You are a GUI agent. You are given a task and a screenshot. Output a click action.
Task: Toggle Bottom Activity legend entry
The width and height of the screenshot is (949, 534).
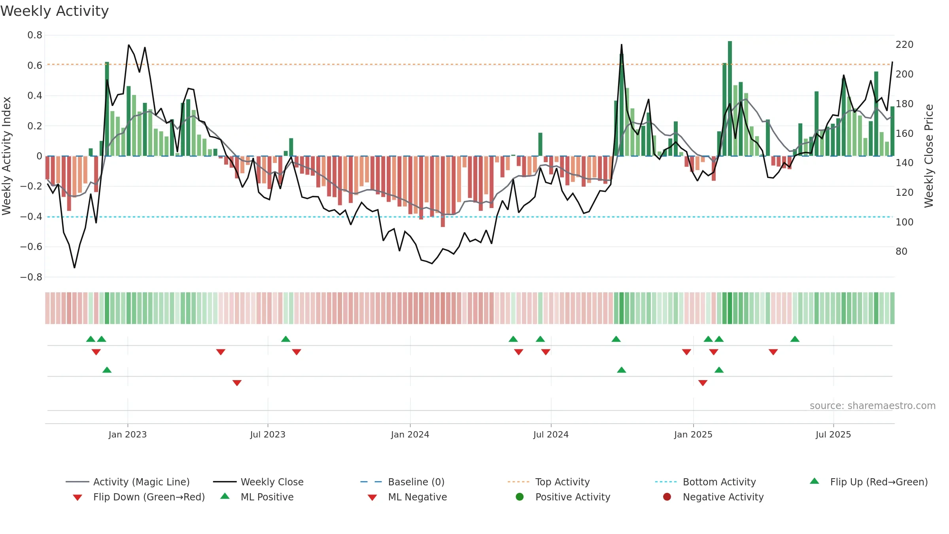coord(705,482)
